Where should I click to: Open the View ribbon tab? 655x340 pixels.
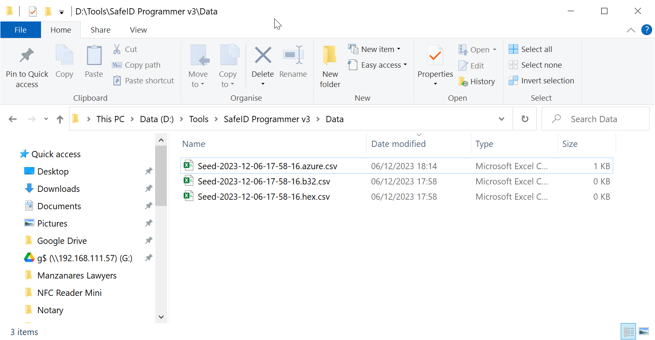click(138, 30)
